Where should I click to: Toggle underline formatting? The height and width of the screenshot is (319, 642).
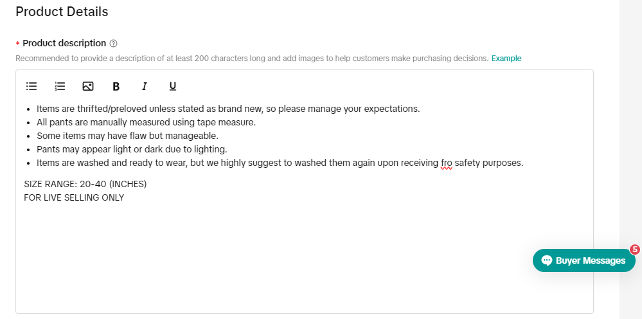173,86
